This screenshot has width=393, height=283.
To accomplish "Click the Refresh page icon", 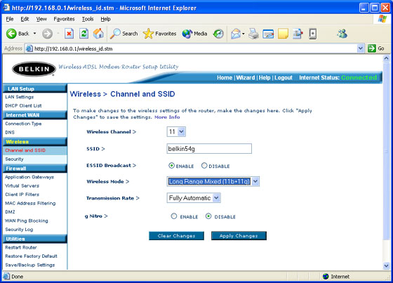I will [x=84, y=34].
